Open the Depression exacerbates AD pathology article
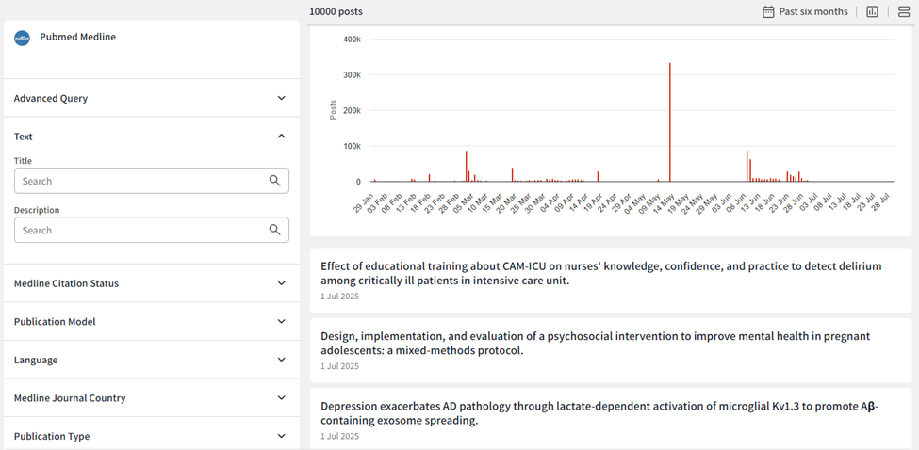Viewport: 919px width, 450px height. coord(599,413)
